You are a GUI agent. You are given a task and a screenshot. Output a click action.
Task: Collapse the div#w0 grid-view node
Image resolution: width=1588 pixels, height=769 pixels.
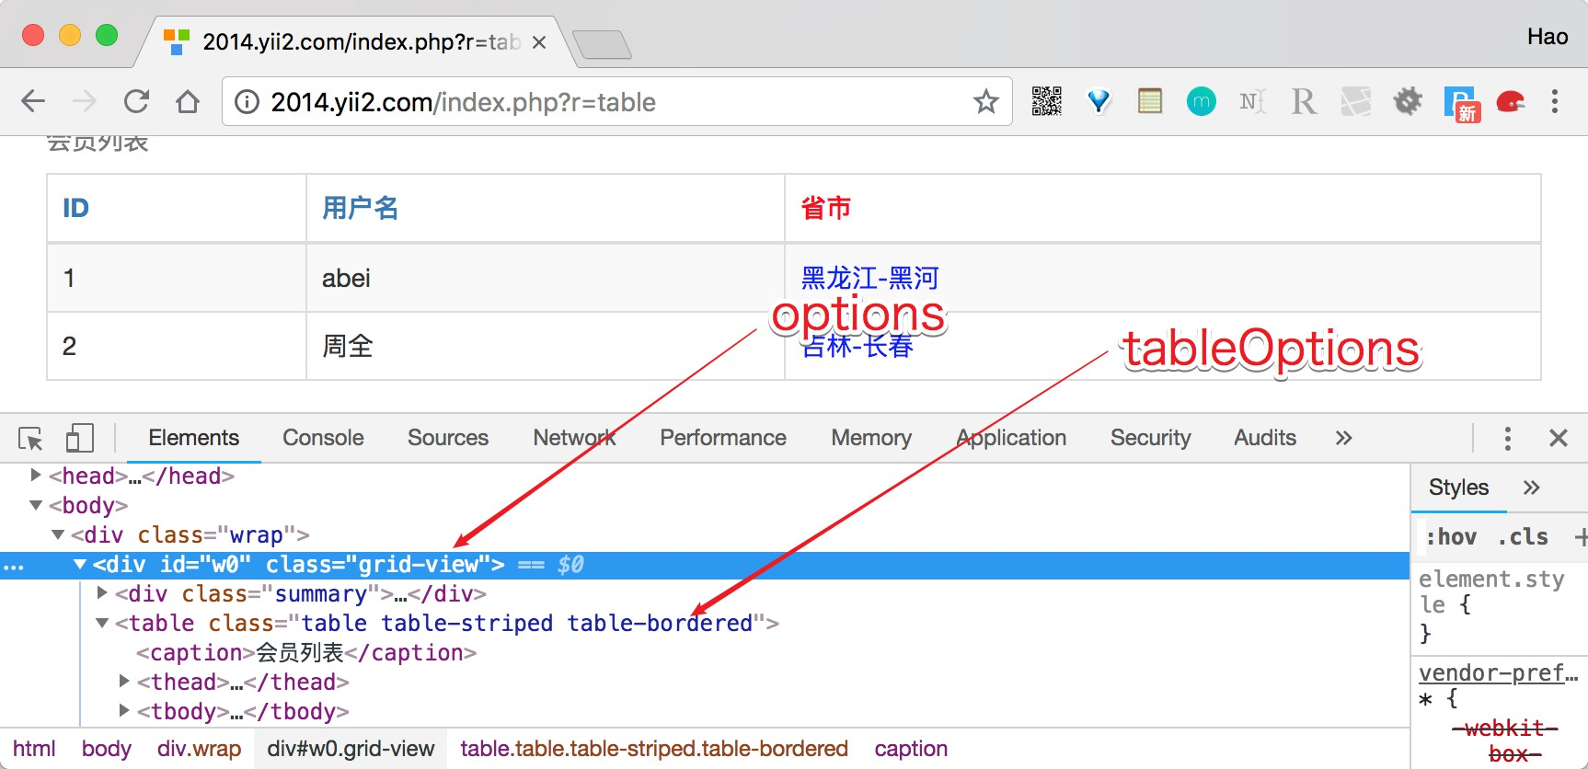click(80, 564)
